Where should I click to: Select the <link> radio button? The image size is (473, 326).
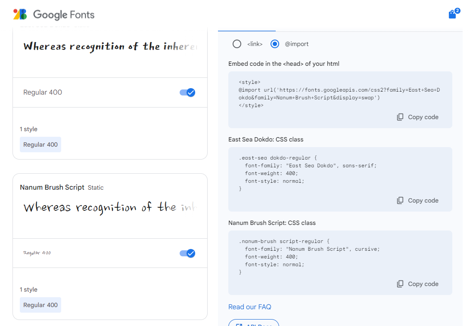click(237, 44)
